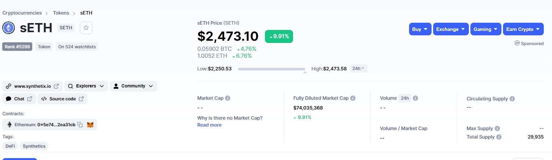Click the SETH ticker label
Viewport: 552px width, 160px height.
point(66,28)
